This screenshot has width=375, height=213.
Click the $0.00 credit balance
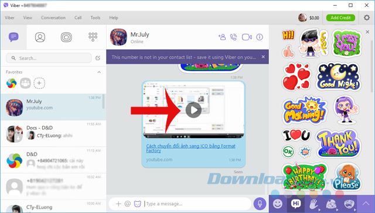click(314, 18)
